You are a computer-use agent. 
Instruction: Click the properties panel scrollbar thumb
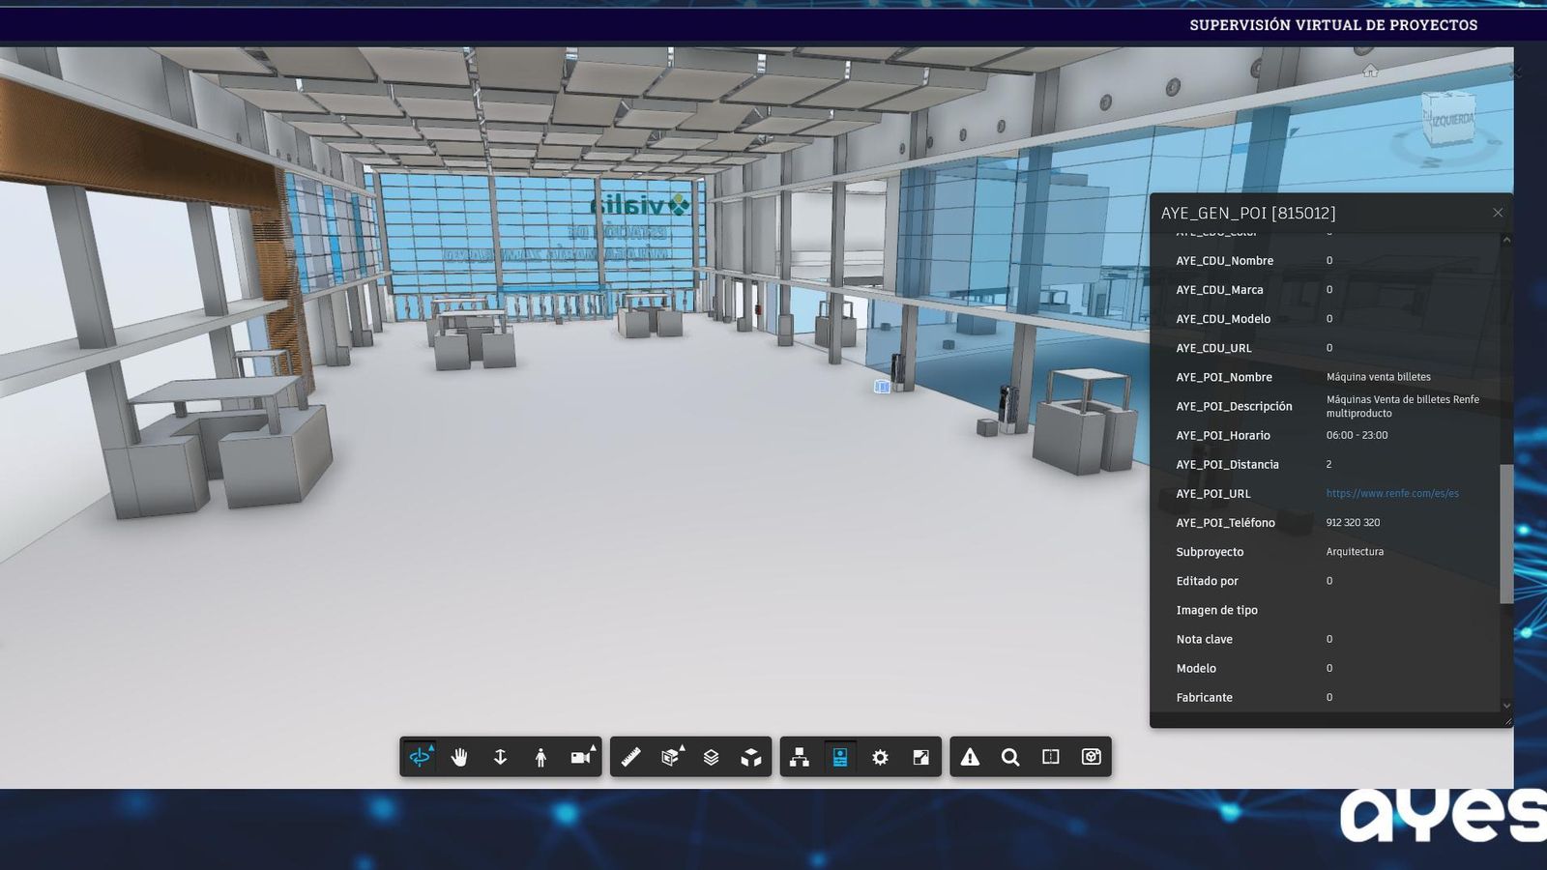(x=1505, y=533)
